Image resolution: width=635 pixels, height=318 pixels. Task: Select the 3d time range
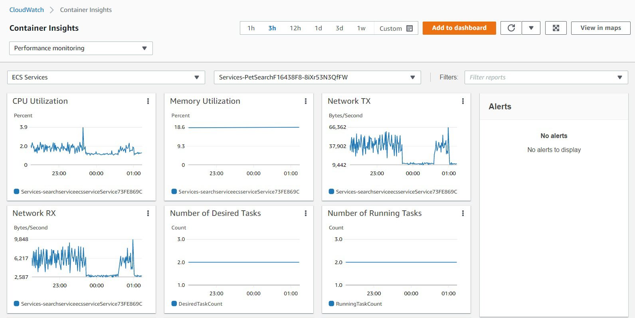[339, 28]
